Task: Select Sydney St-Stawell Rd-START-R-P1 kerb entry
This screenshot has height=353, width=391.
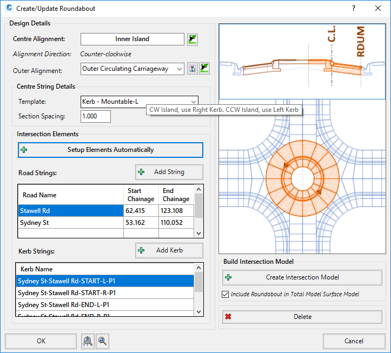Action: (x=104, y=292)
